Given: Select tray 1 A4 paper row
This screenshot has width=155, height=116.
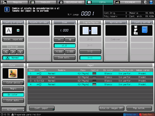Looking at the screenshot, I should coord(90,73).
